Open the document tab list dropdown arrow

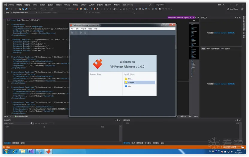coord(196,18)
